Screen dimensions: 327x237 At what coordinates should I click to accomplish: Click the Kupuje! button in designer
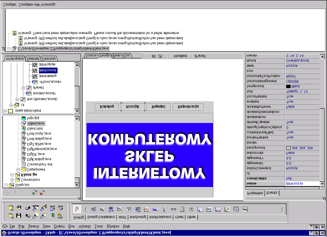[x=158, y=107]
